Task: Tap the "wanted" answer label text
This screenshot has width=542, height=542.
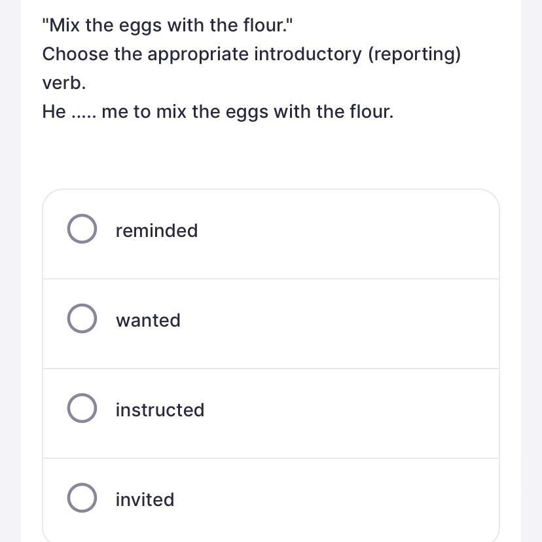Action: tap(148, 320)
